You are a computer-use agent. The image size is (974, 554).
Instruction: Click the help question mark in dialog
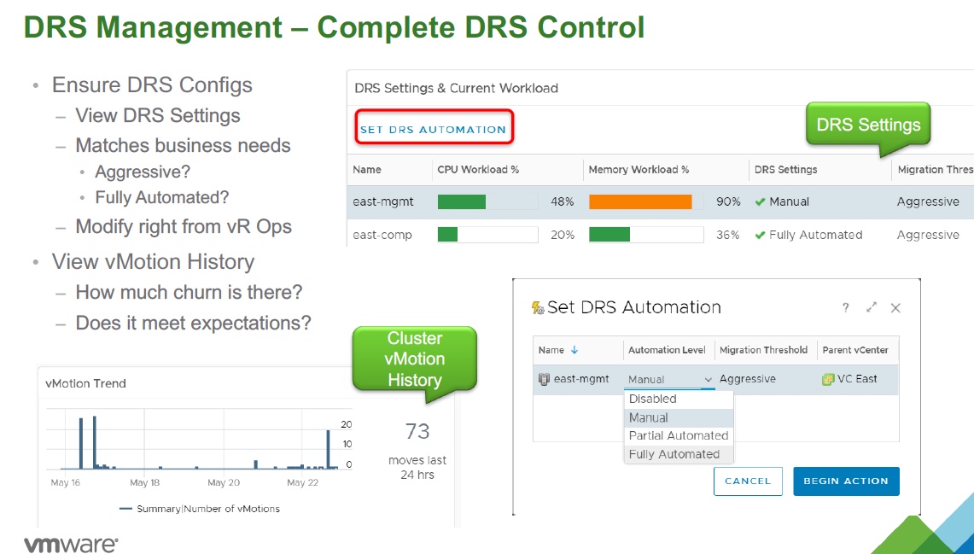pos(846,308)
